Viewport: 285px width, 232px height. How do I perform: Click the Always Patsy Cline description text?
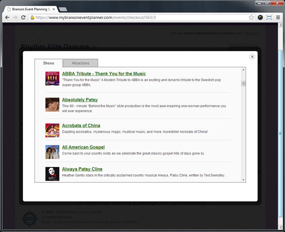pyautogui.click(x=143, y=175)
